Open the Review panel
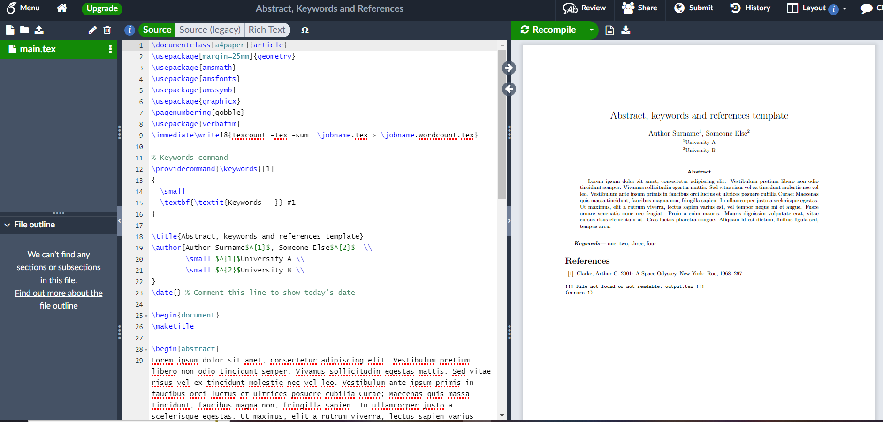 click(584, 8)
